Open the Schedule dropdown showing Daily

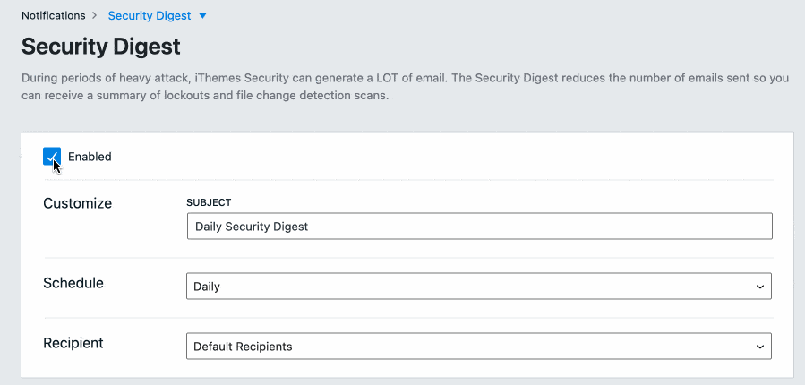[479, 287]
